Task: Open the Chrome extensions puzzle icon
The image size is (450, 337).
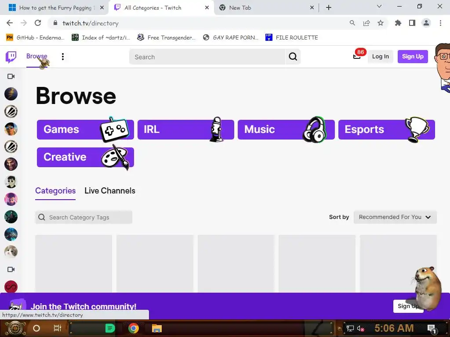Action: pos(398,23)
